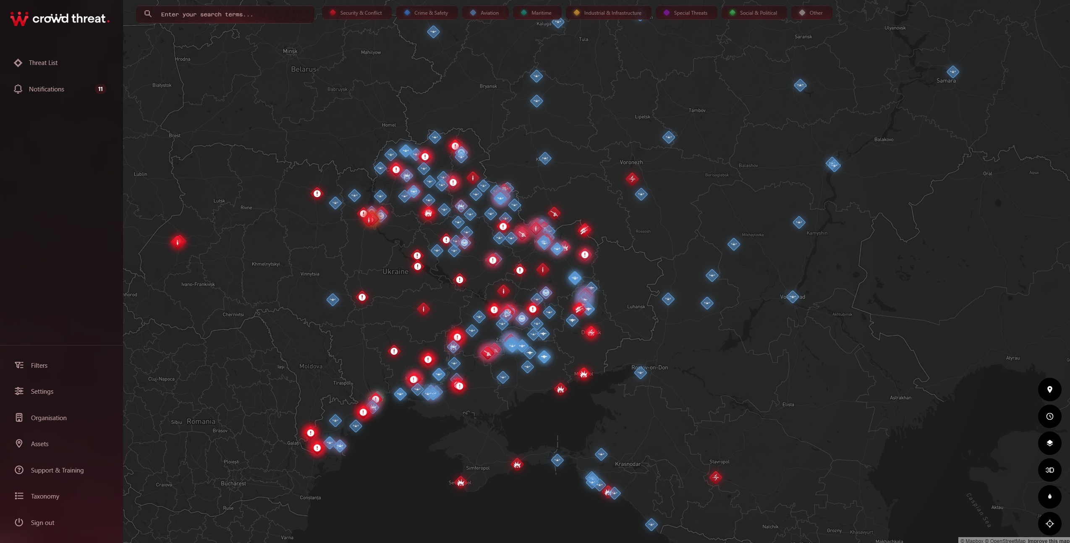Select the red explosion marker at Sevastopol
Image resolution: width=1070 pixels, height=543 pixels.
(x=461, y=482)
